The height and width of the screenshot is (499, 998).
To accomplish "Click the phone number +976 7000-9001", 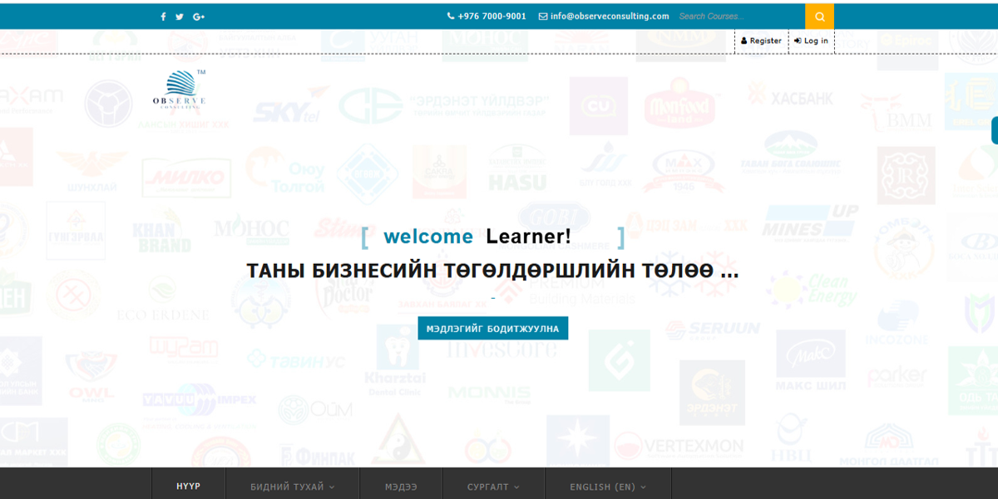I will click(487, 16).
